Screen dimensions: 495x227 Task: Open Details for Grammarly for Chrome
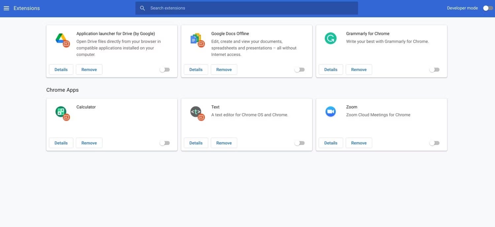331,69
